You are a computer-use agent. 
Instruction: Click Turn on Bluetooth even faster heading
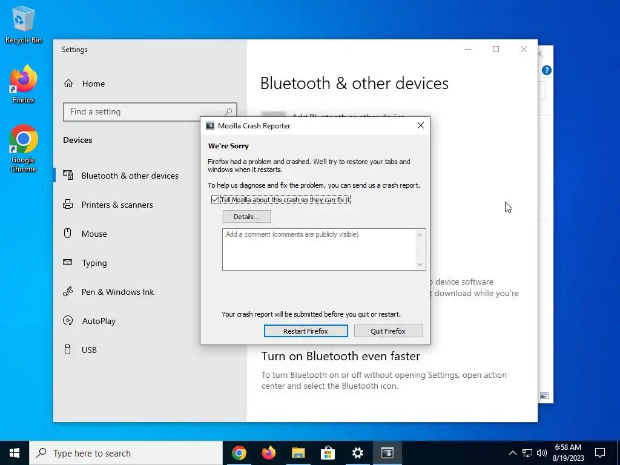[x=340, y=356]
